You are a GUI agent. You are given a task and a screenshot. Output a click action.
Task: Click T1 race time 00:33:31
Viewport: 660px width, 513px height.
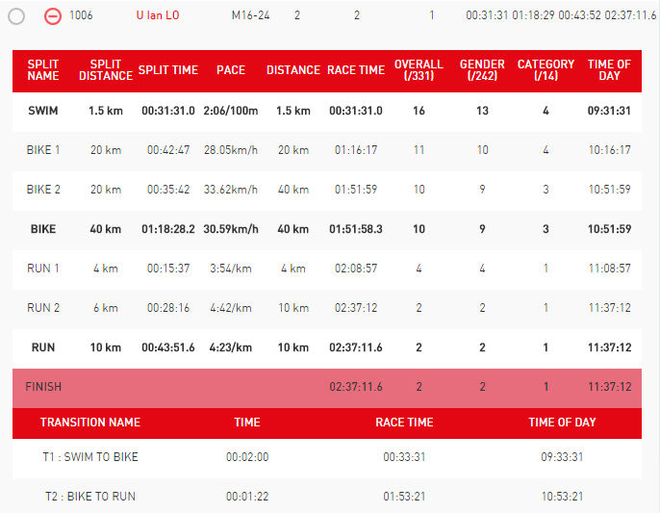pyautogui.click(x=404, y=457)
